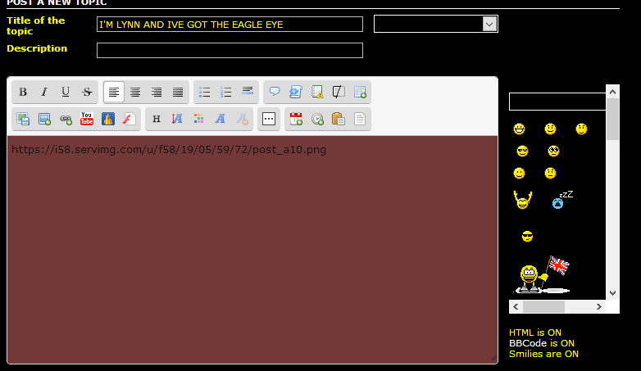Viewport: 641px width, 371px height.
Task: Insert the current date
Action: tap(296, 119)
